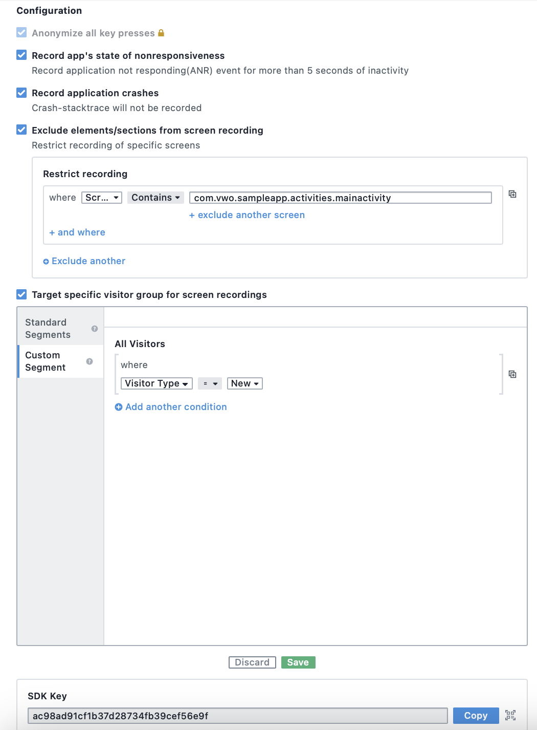Uncheck Record app's state of nonresponsiveness
This screenshot has height=730, width=537.
21,55
